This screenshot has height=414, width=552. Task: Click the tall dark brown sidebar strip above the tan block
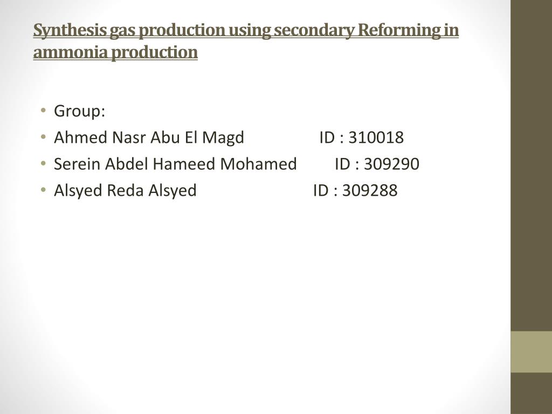click(531, 165)
